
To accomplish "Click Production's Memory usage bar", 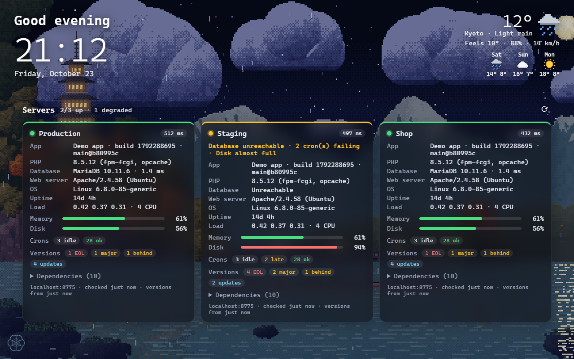I will point(113,219).
